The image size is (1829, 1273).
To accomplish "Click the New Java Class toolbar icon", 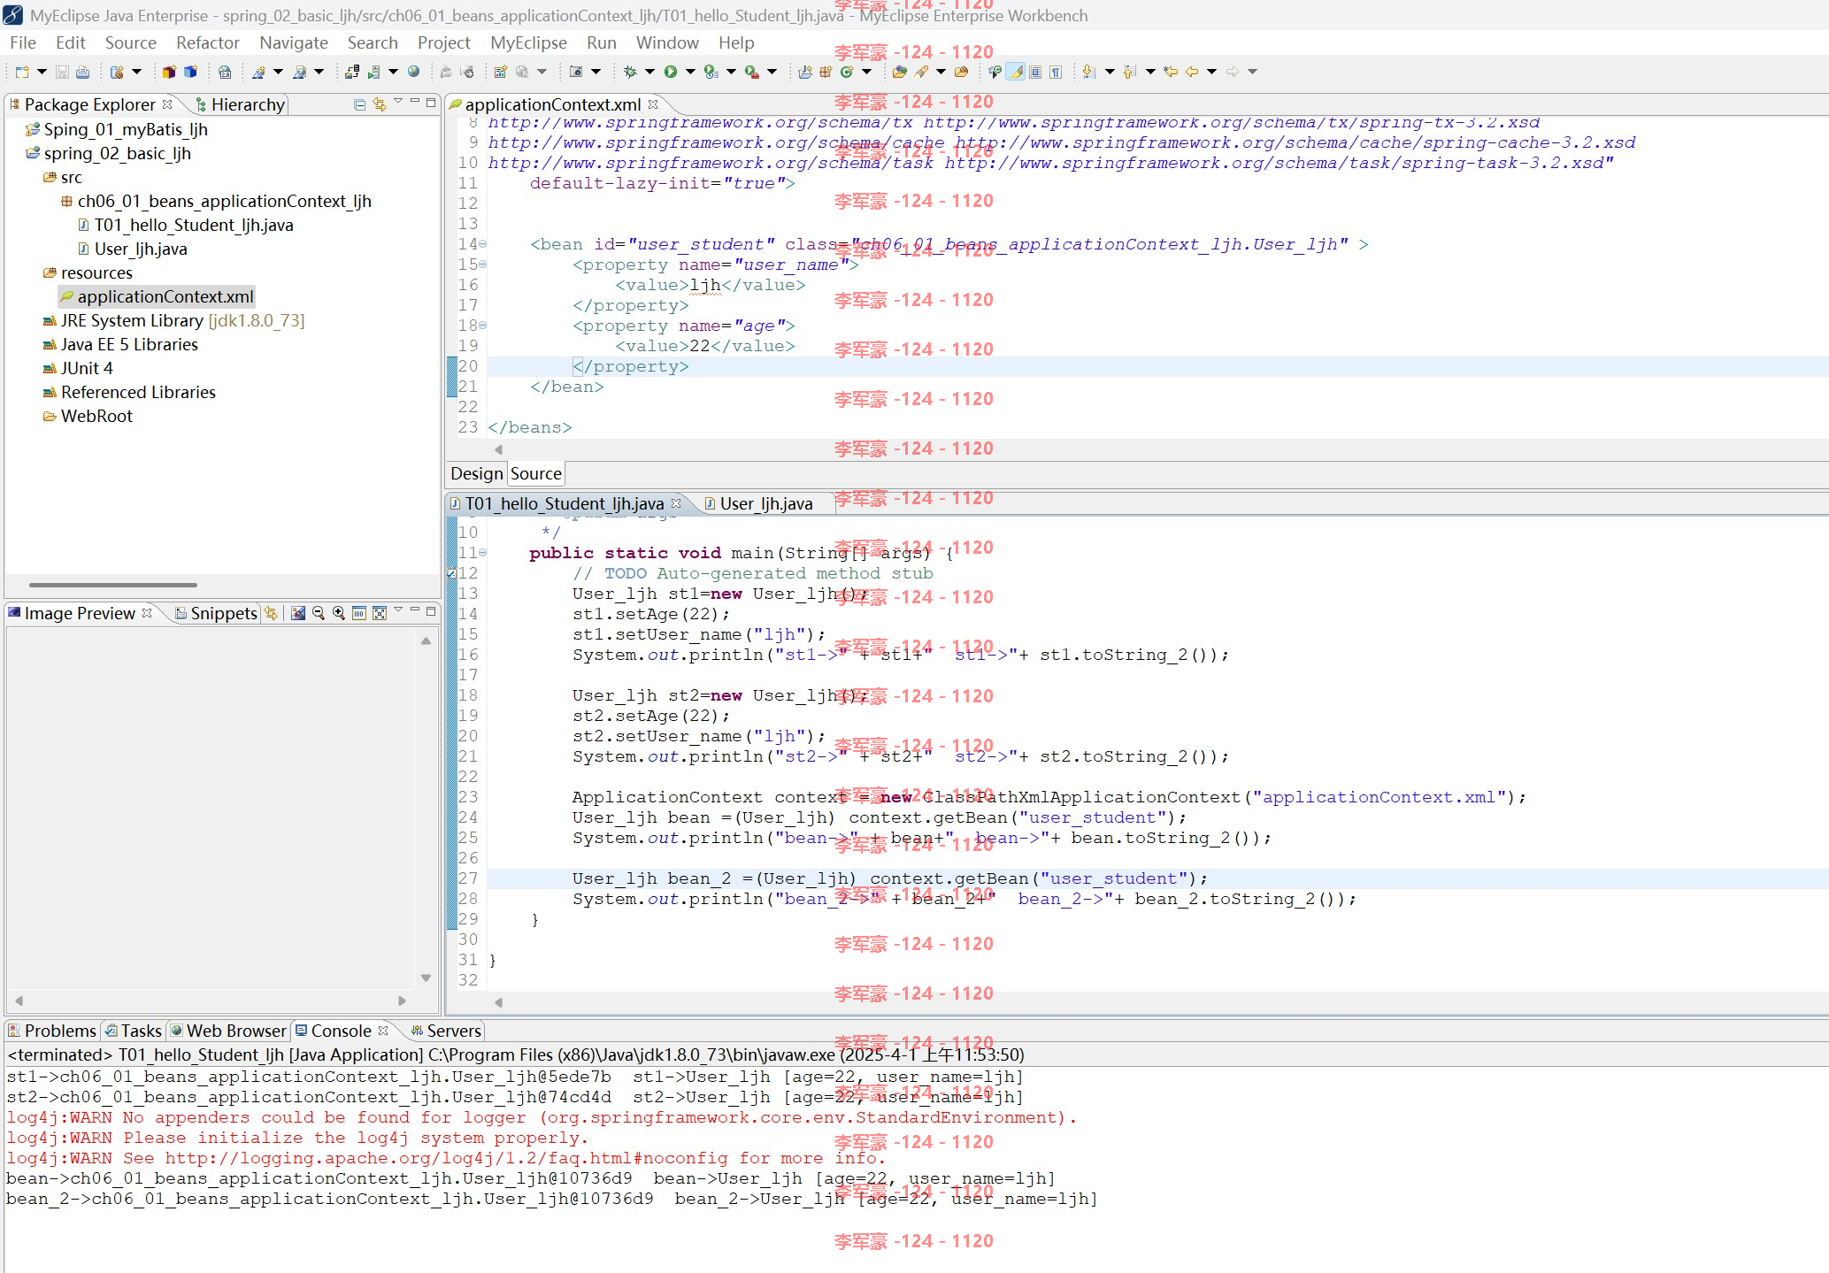I will pyautogui.click(x=847, y=72).
